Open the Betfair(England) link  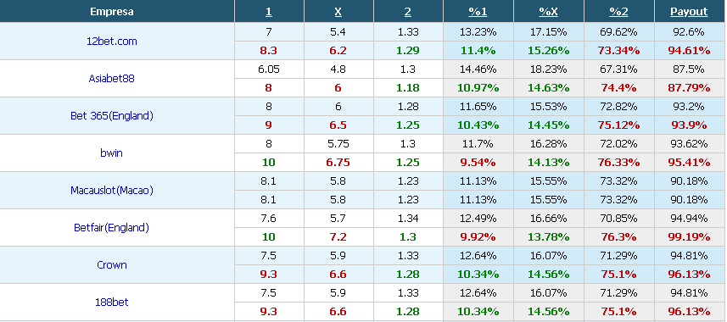(x=112, y=227)
